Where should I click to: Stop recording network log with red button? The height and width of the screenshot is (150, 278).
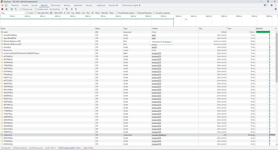pyautogui.click(x=2, y=9)
